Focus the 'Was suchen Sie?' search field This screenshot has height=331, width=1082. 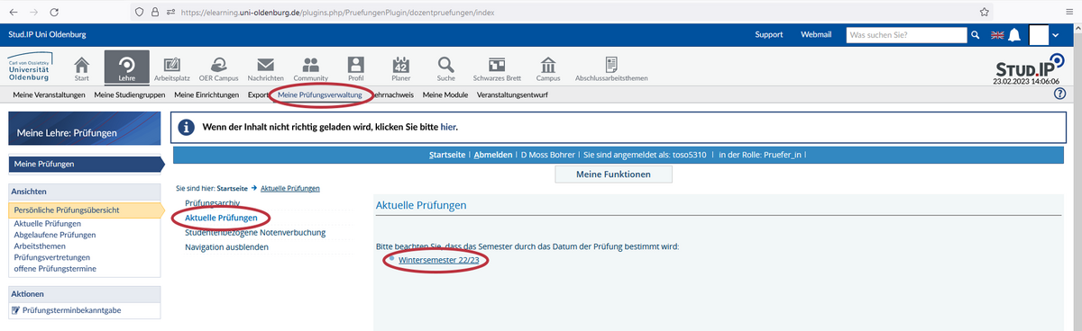tap(906, 34)
